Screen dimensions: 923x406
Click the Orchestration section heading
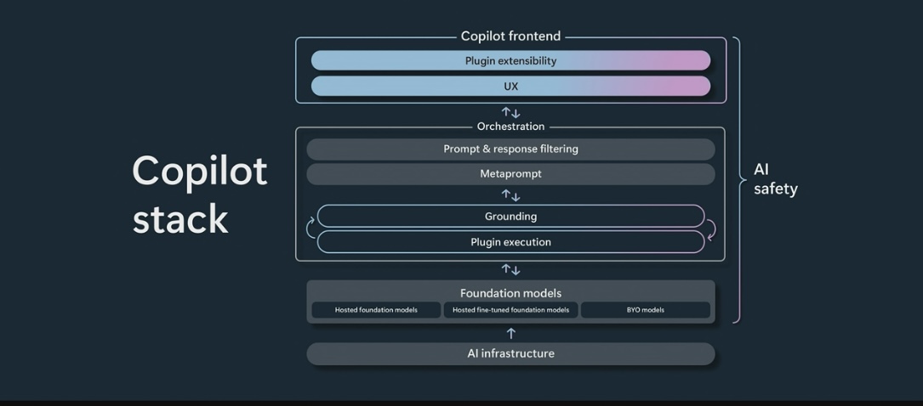[x=510, y=127]
